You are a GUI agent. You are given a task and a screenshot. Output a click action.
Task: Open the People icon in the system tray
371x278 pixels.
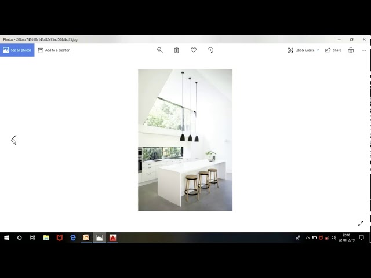click(298, 237)
